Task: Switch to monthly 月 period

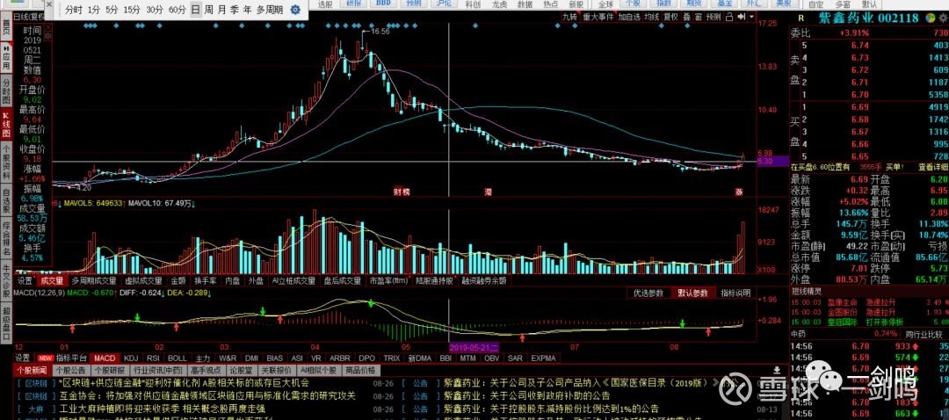Action: tap(221, 10)
